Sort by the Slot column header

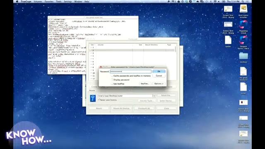[93, 45]
